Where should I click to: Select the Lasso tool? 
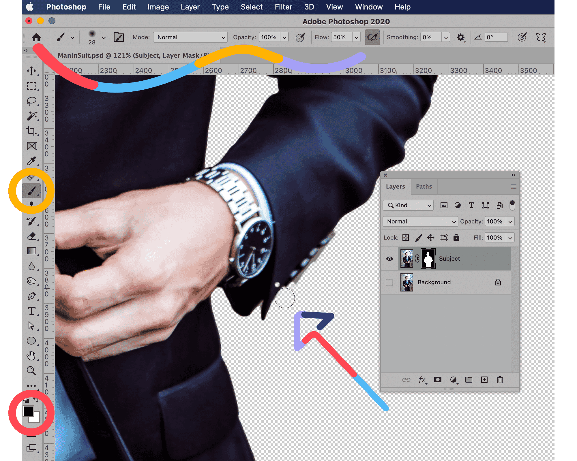31,101
